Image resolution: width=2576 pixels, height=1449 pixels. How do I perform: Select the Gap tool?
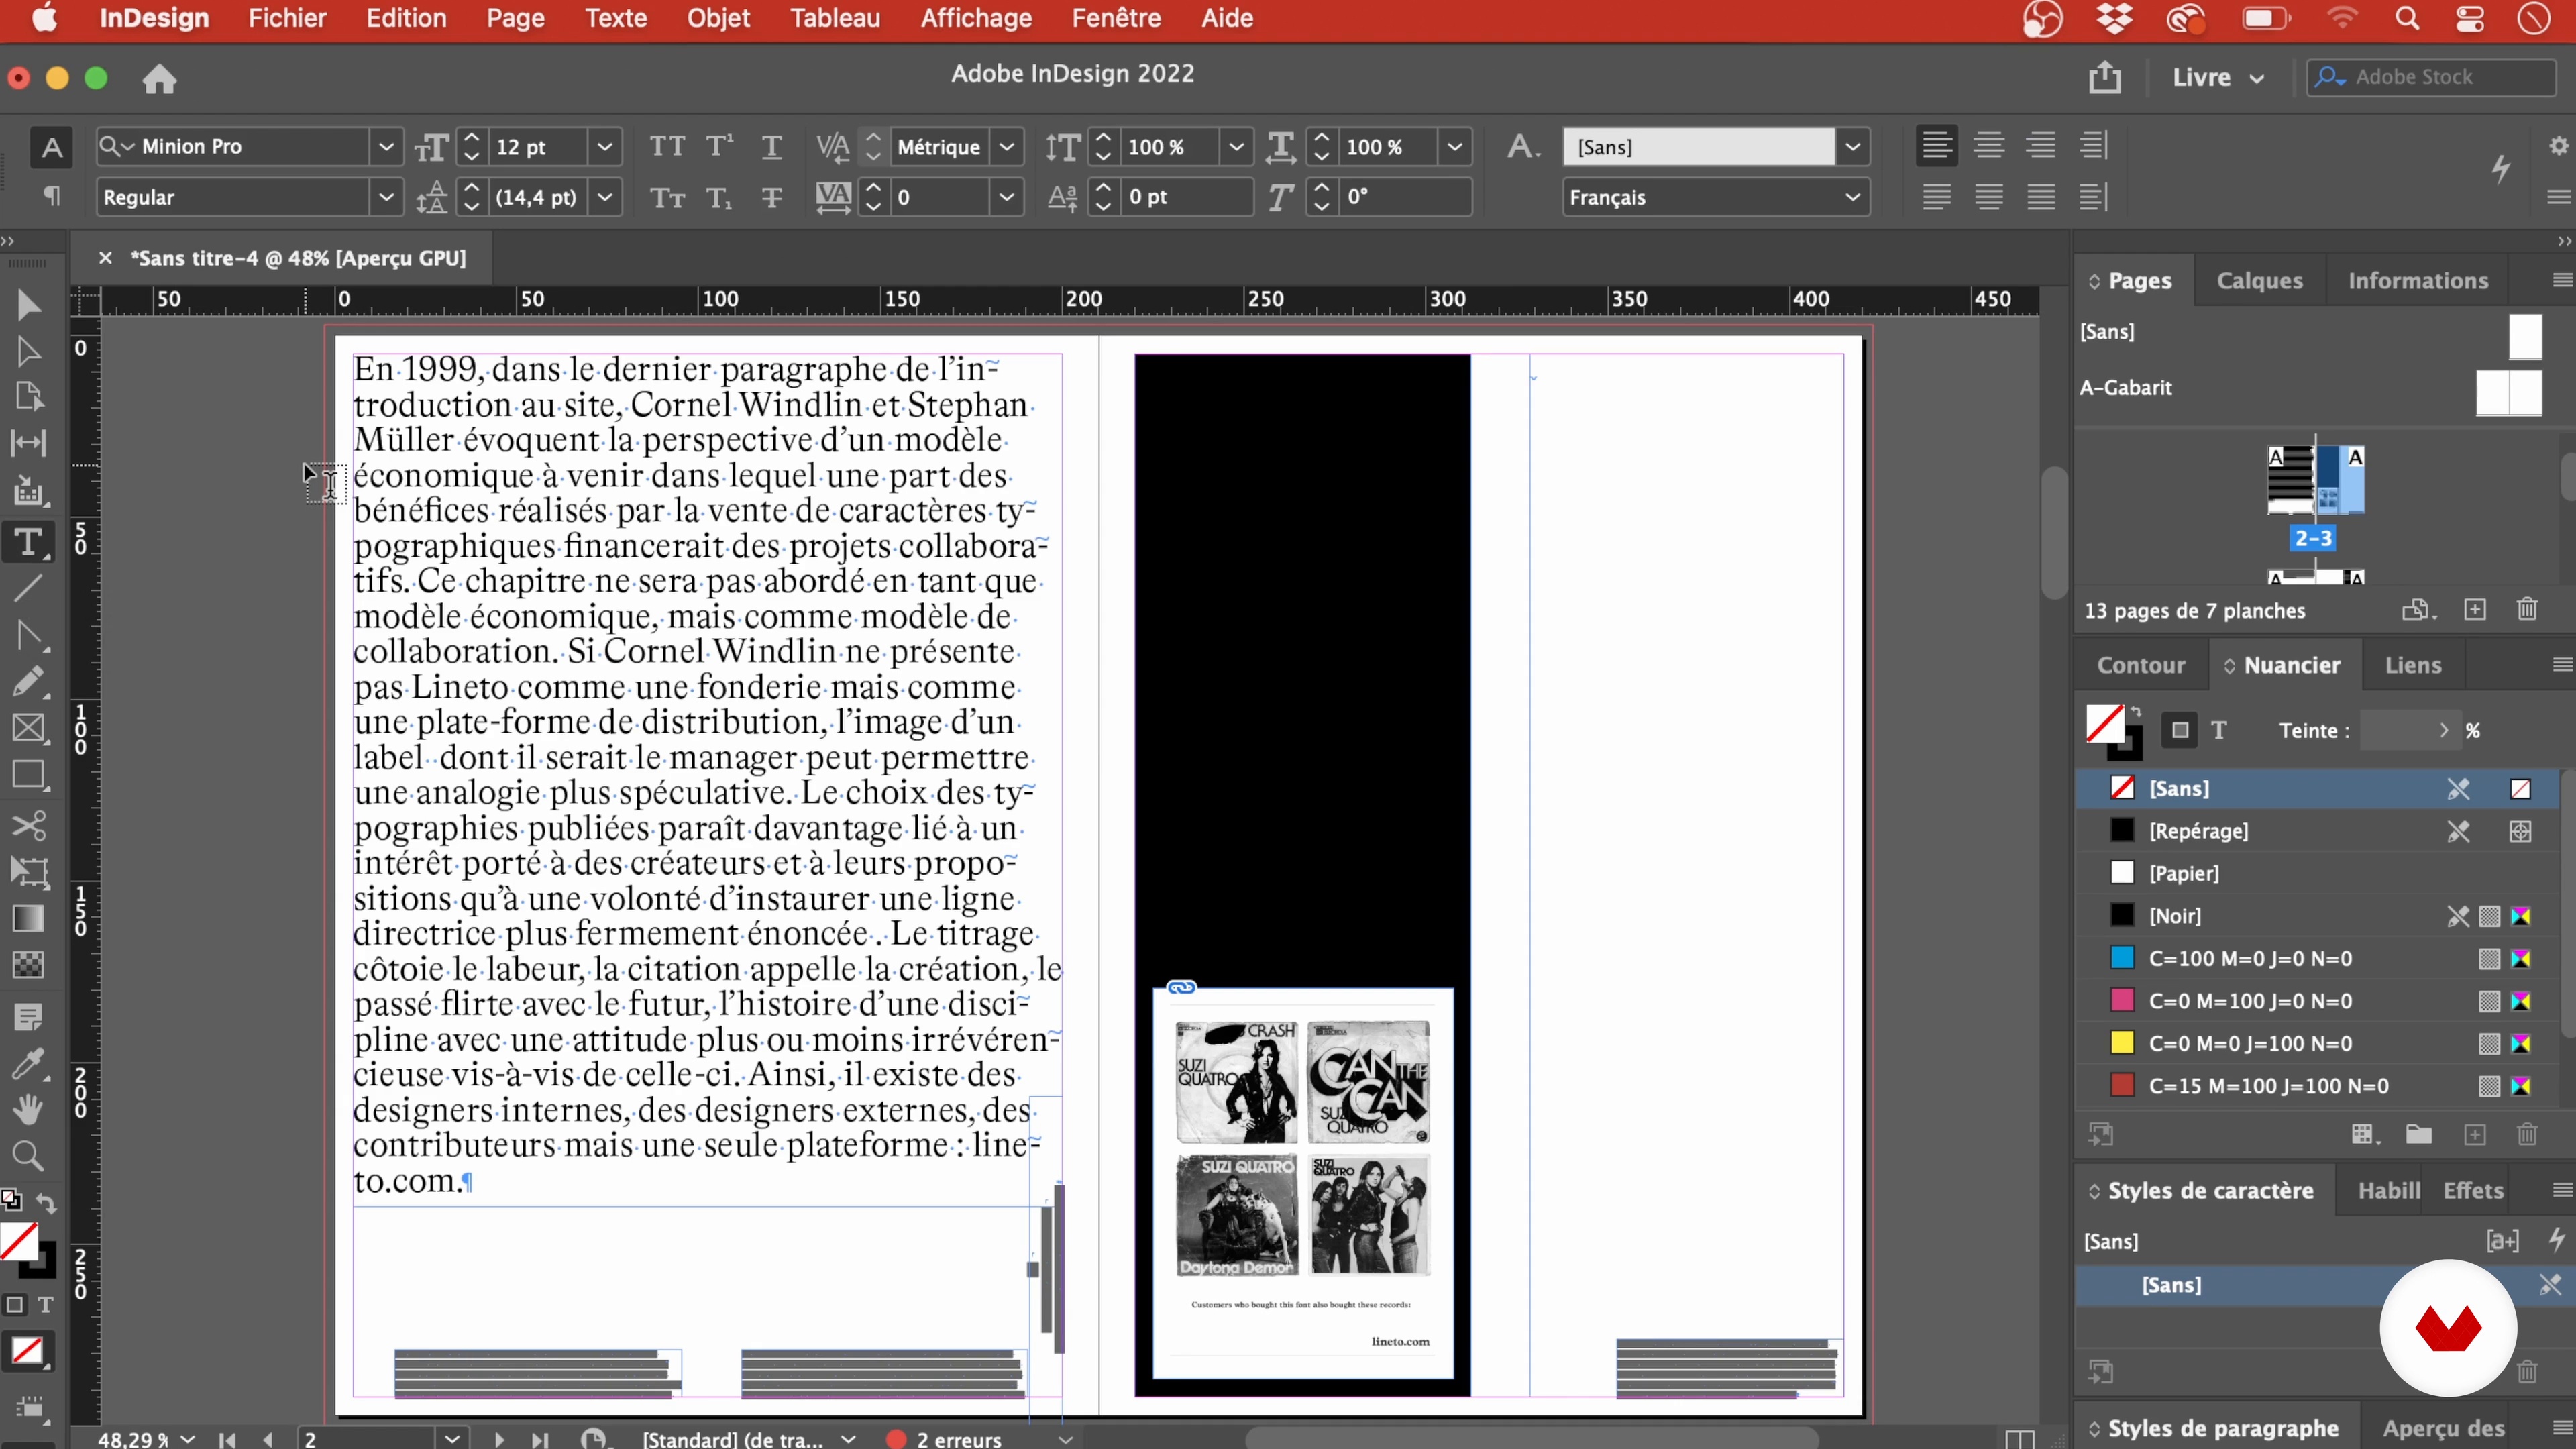click(x=28, y=443)
